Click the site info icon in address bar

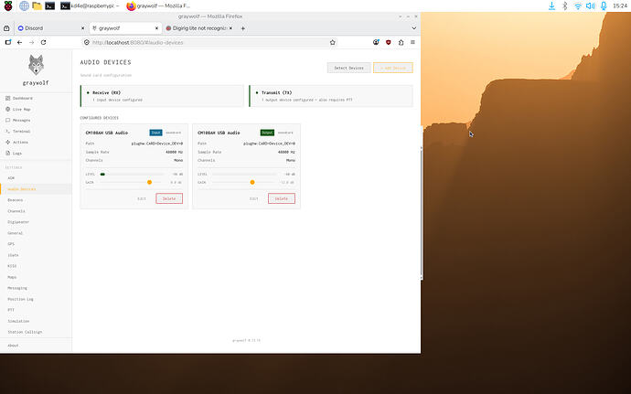[x=87, y=42]
